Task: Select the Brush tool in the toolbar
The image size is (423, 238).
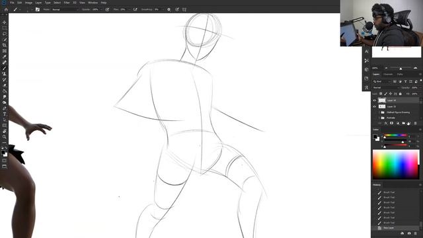Action: click(5, 68)
